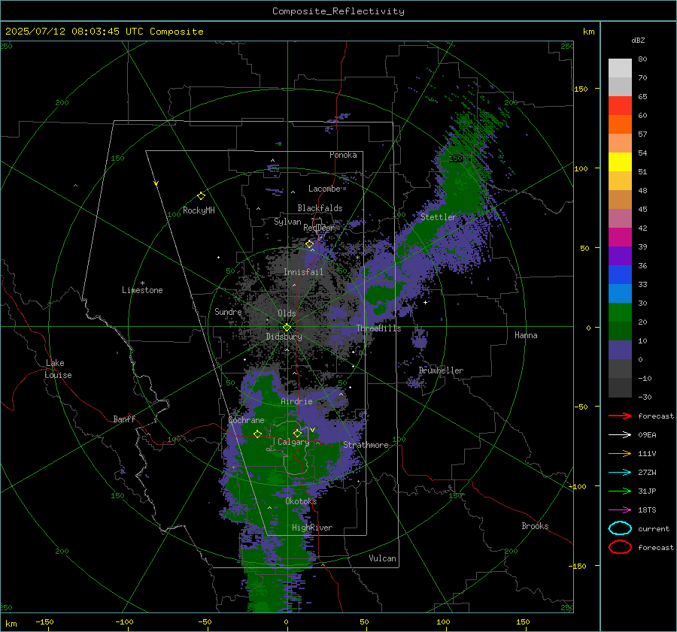Select the bright green 20-30 dBZ swatch
This screenshot has width=677, height=632.
pyautogui.click(x=620, y=313)
